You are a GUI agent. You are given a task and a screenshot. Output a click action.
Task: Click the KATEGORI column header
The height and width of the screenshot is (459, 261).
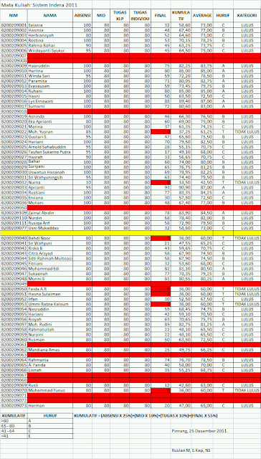tap(247, 16)
